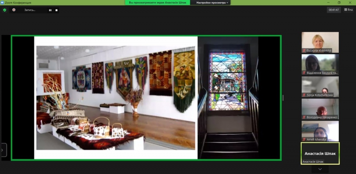Screen dimensions: 356x174
Task: Select Екологія КМАНУМ participant video
Action: point(320,42)
